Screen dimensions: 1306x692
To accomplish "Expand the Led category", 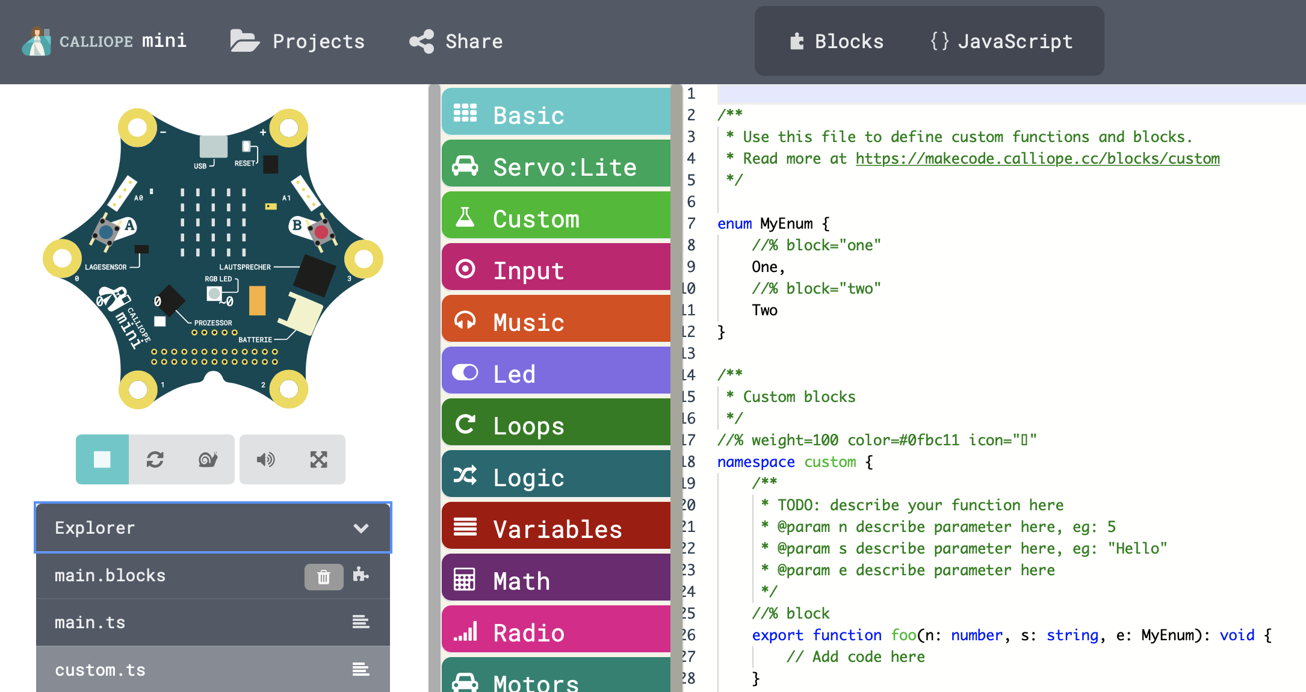I will [556, 371].
